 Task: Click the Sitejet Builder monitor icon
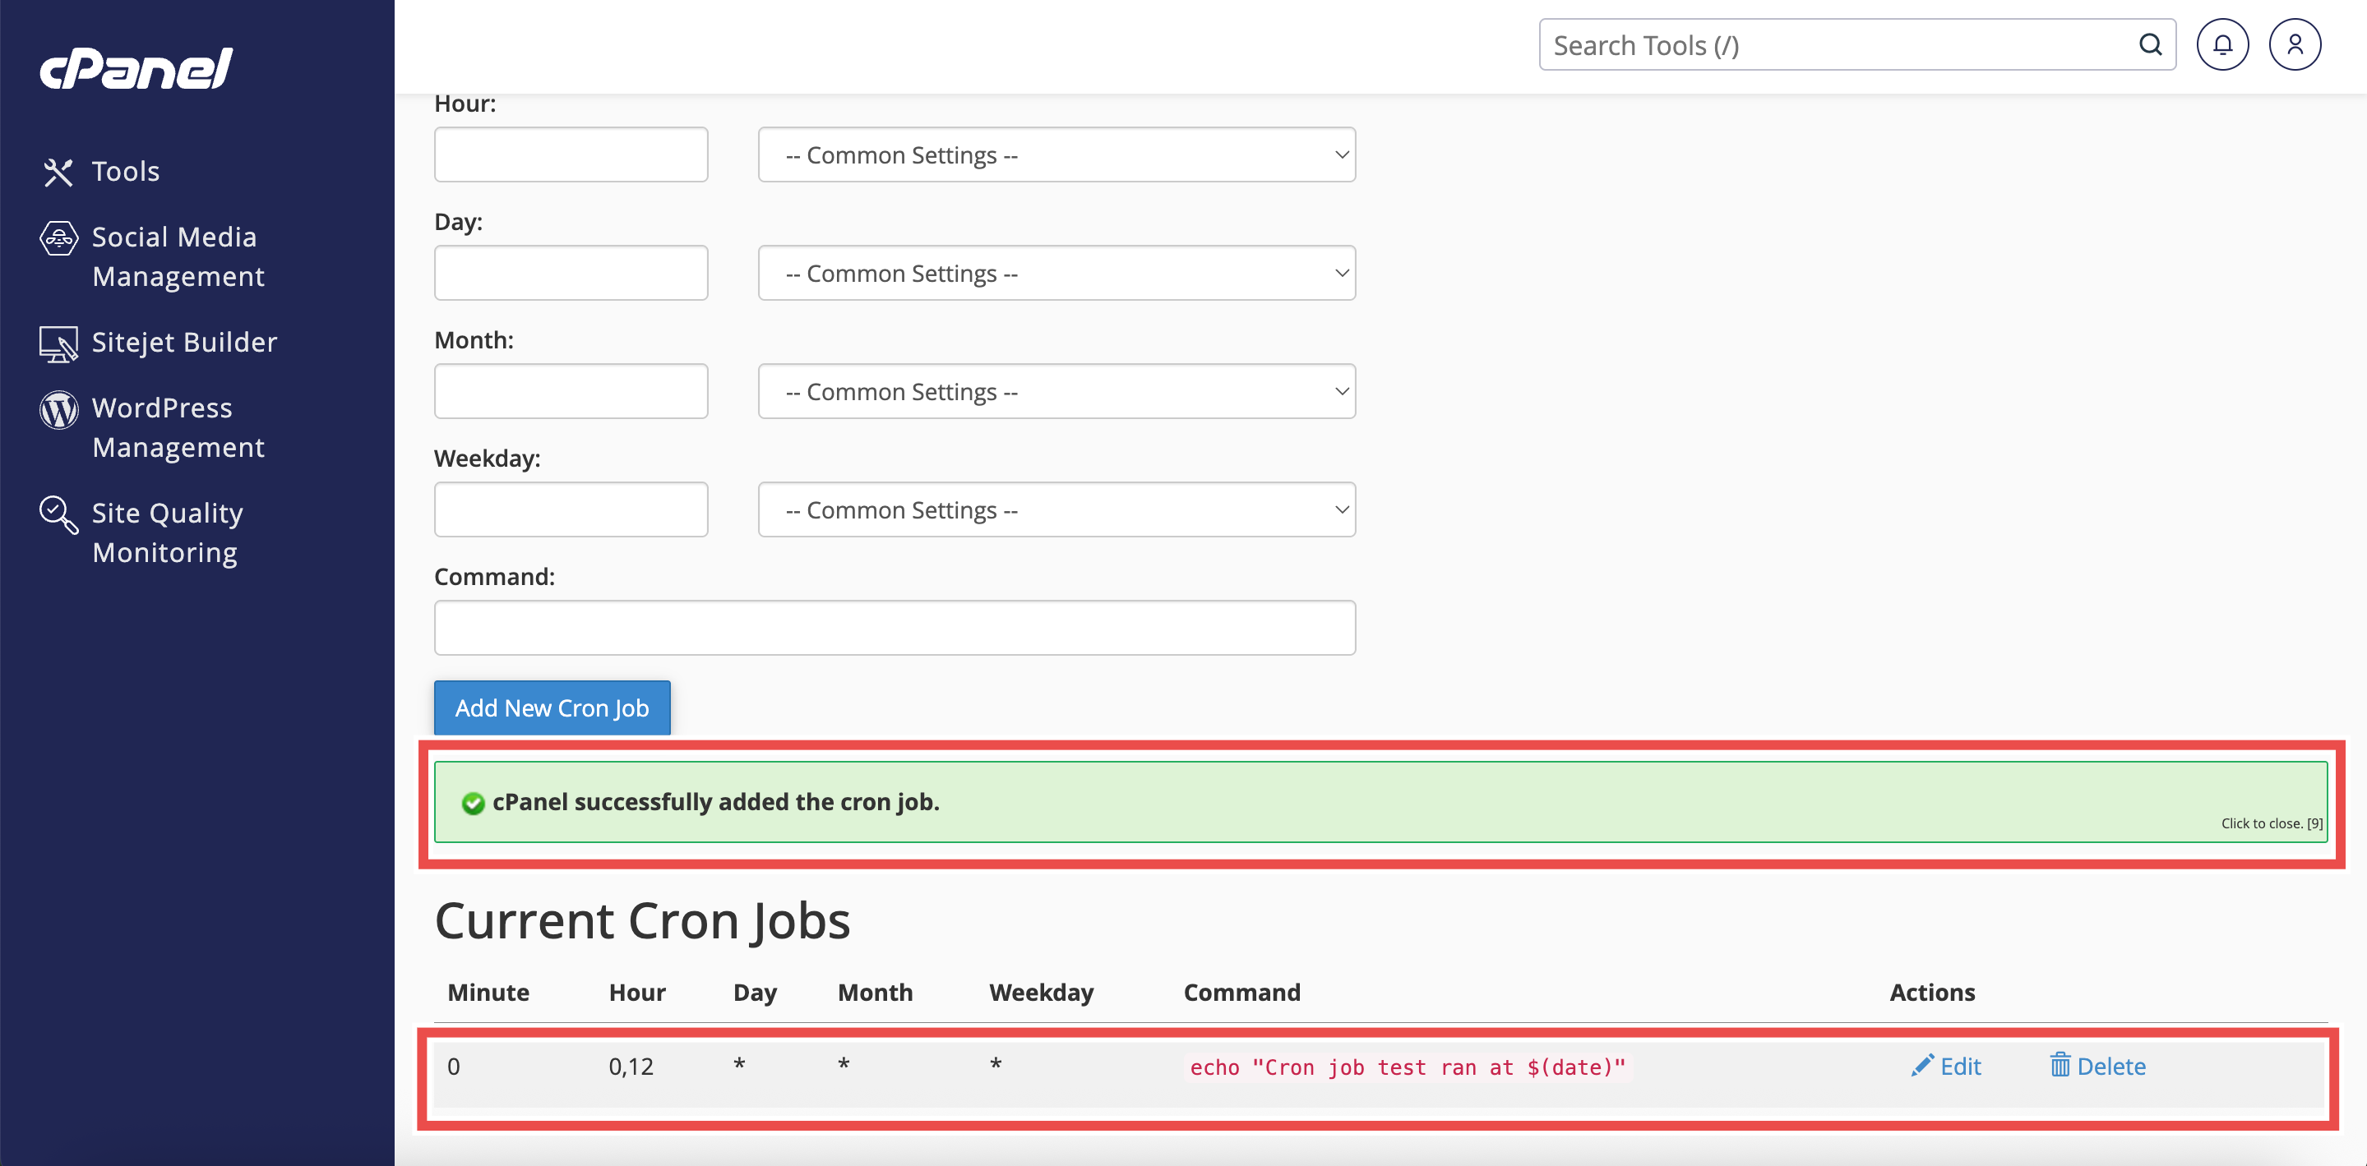[x=59, y=344]
